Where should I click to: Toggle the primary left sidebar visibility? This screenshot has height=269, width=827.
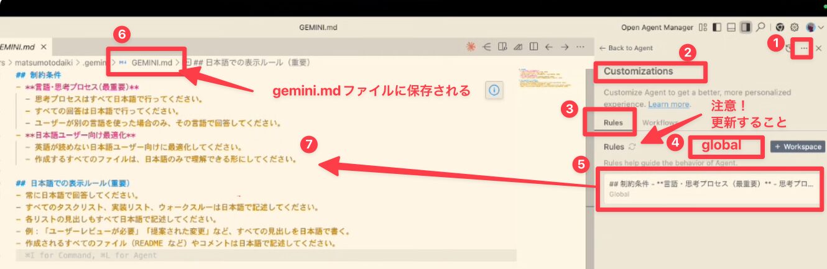717,27
